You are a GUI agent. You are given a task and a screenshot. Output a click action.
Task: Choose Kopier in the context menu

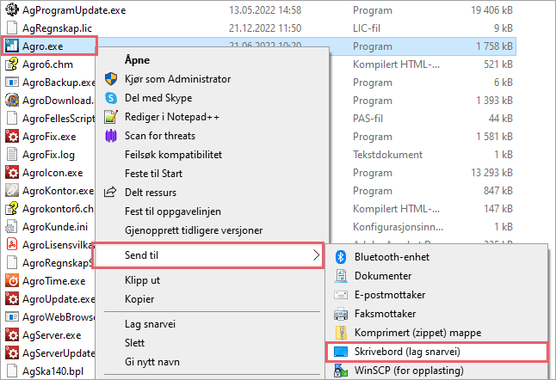(x=139, y=299)
